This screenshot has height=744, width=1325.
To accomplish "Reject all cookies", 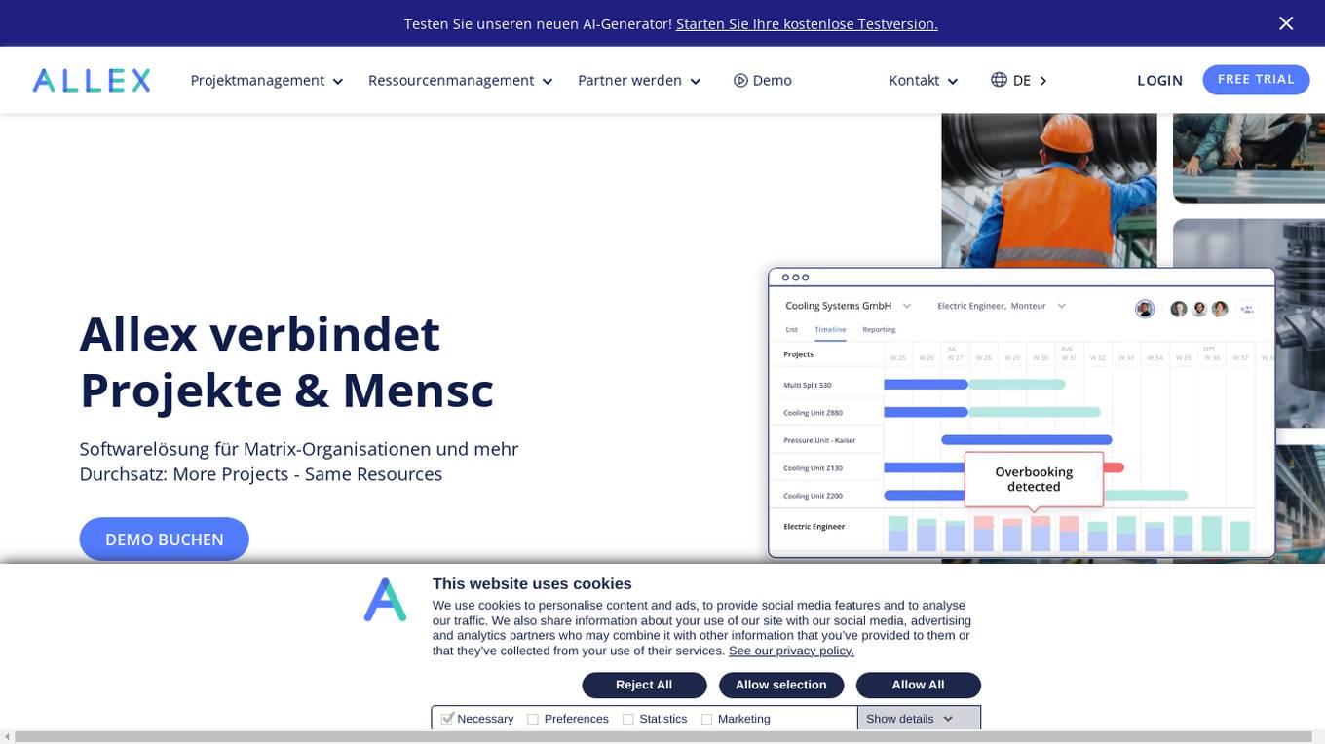I will pyautogui.click(x=644, y=685).
